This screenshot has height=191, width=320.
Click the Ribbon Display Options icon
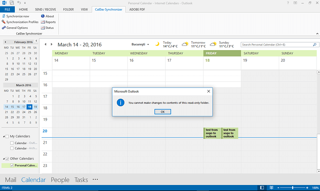[295, 3]
